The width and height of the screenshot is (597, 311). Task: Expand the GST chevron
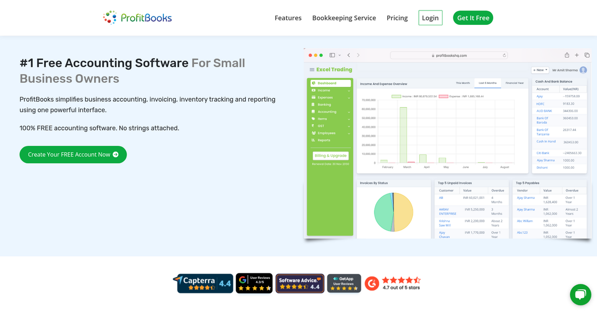(x=349, y=126)
